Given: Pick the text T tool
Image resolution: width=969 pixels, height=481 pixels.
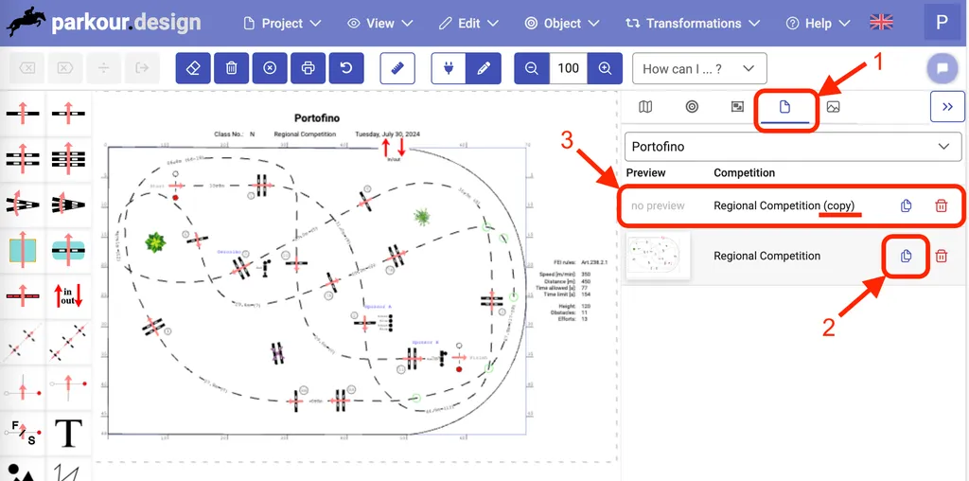Looking at the screenshot, I should 69,434.
